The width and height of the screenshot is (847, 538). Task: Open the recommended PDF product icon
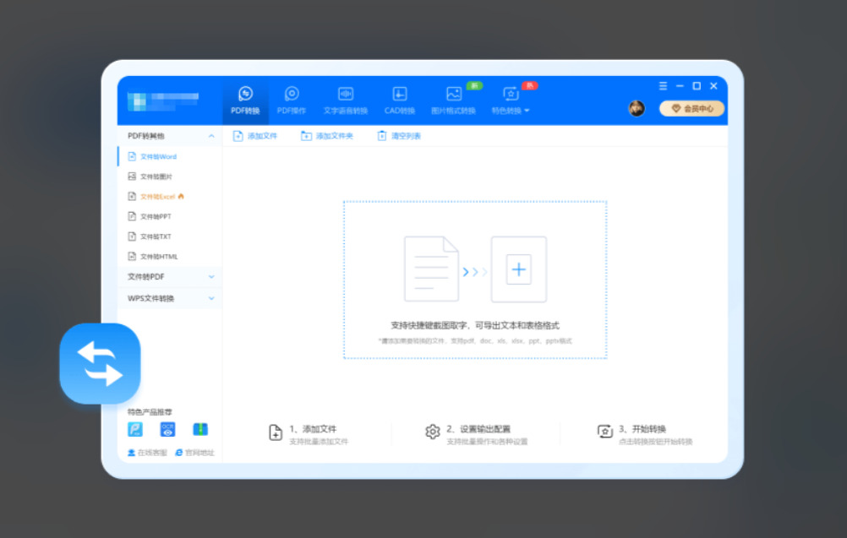click(135, 430)
